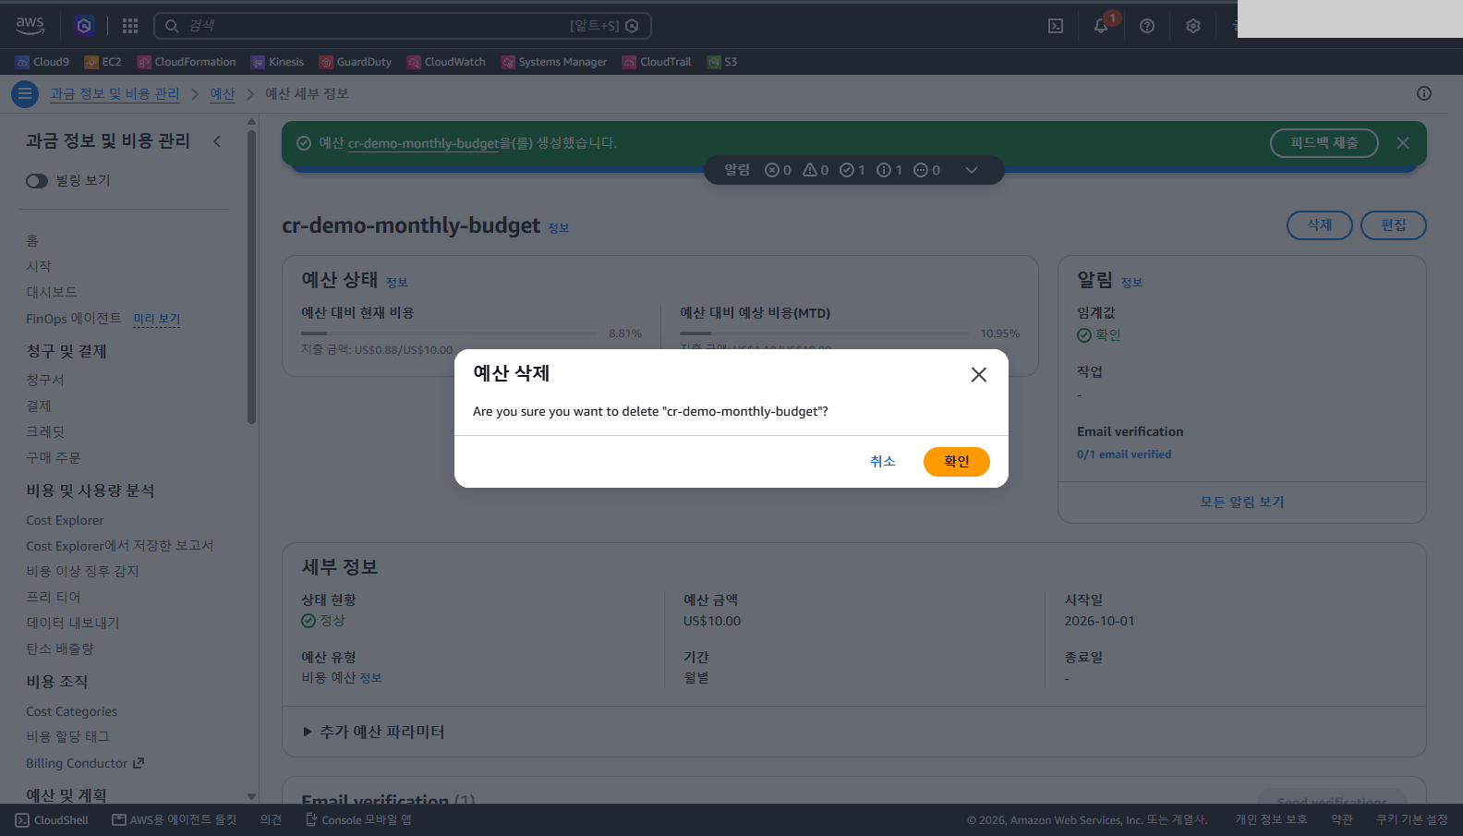This screenshot has height=836, width=1463.
Task: Open CloudWatch favorite shortcut
Action: 446,62
